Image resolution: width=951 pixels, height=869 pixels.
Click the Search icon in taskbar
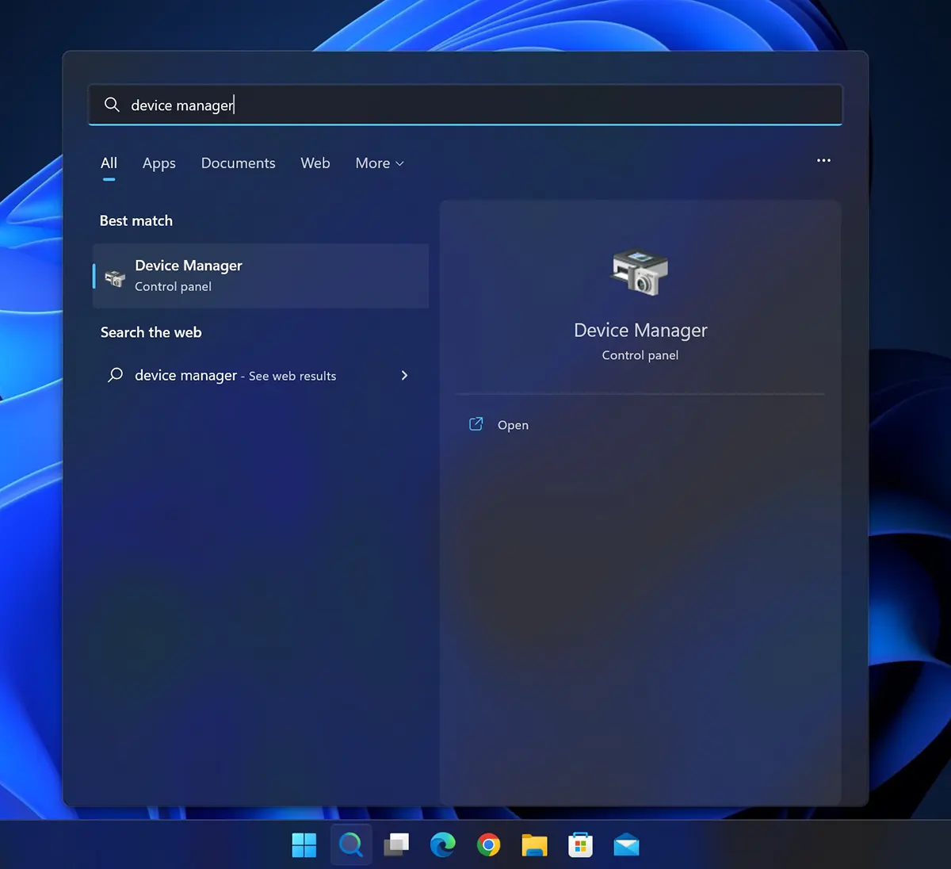[350, 844]
